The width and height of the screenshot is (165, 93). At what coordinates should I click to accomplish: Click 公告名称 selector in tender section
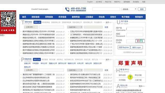point(31,27)
